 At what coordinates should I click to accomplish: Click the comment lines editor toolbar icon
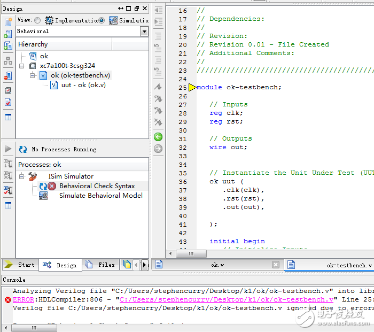[158, 36]
